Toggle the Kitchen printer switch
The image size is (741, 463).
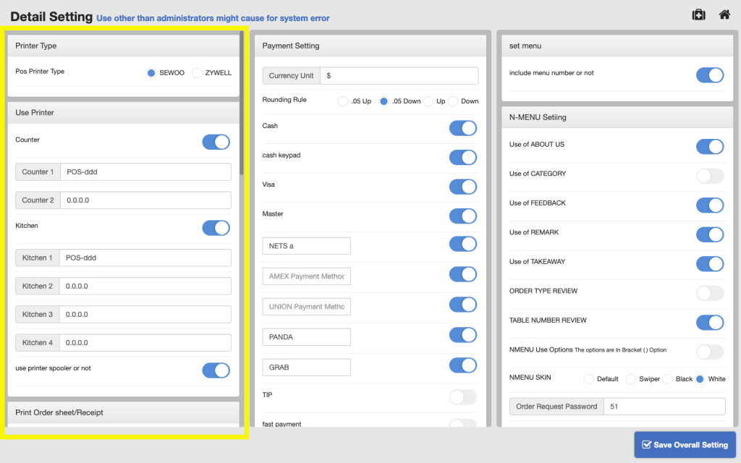(216, 228)
